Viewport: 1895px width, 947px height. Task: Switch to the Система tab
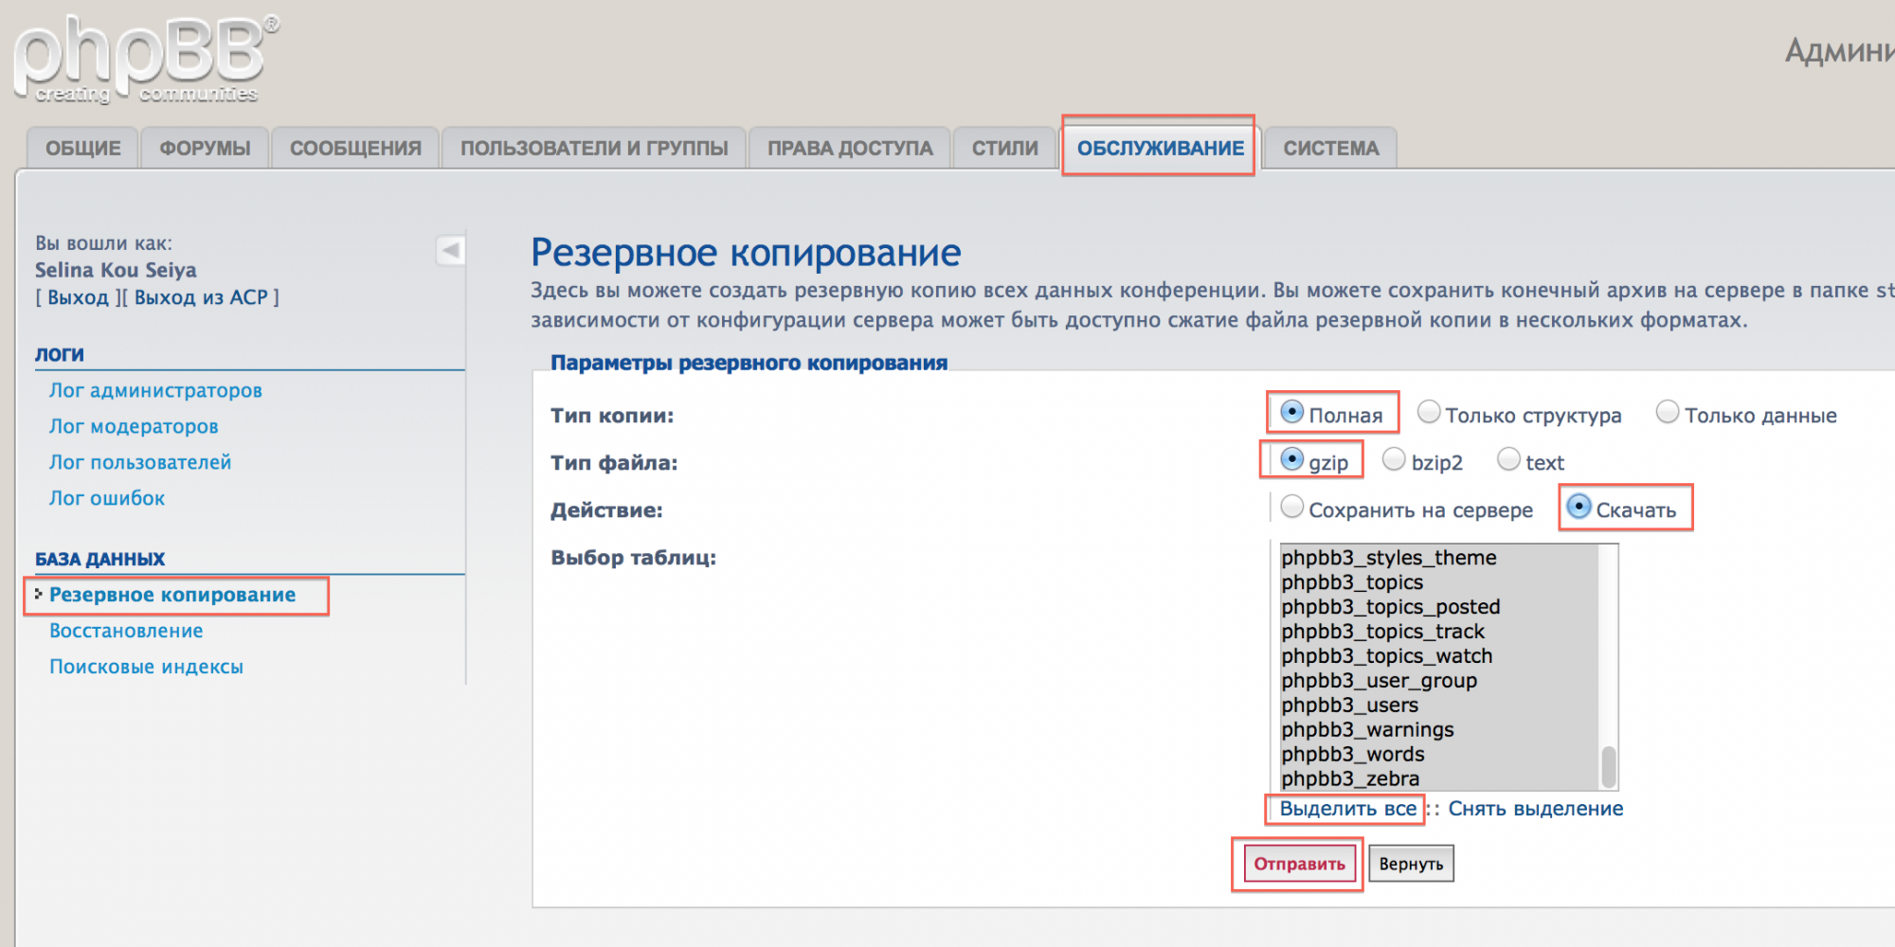click(x=1330, y=149)
